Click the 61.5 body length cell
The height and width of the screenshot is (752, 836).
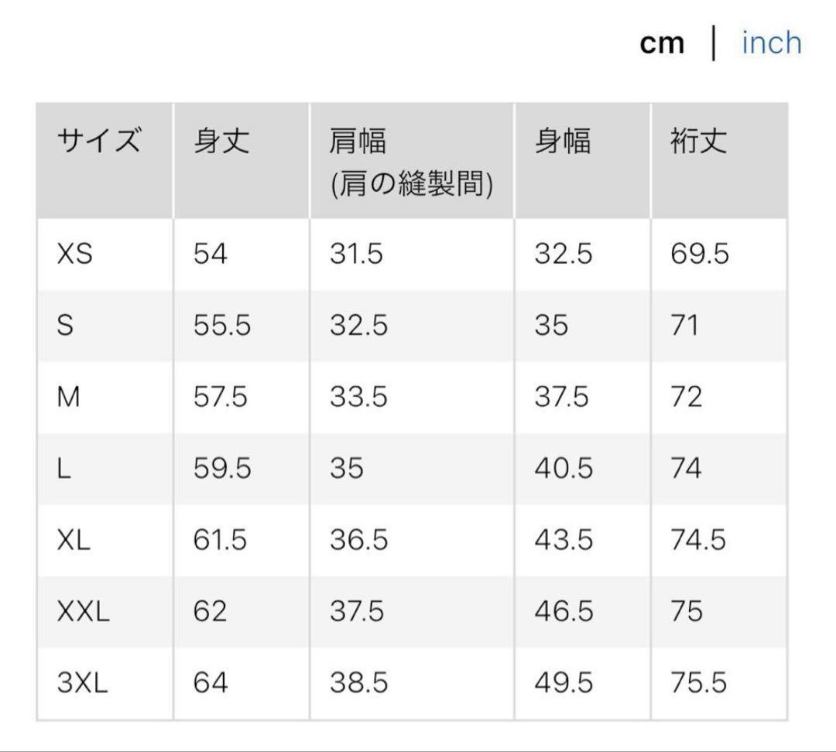pos(220,540)
